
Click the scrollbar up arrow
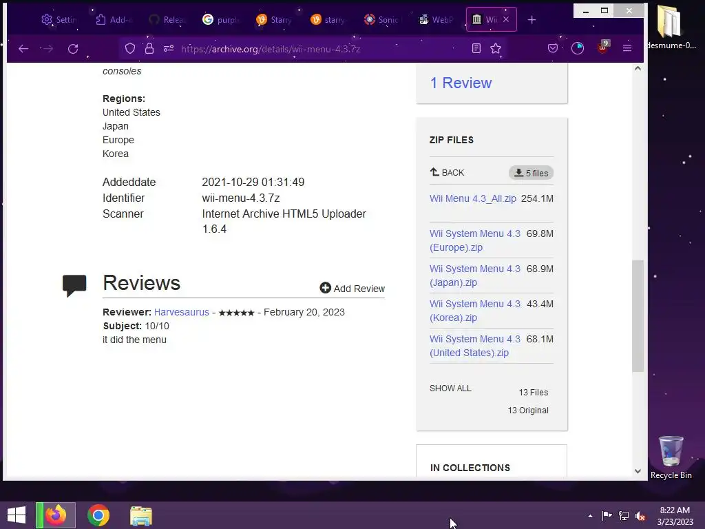[638, 68]
